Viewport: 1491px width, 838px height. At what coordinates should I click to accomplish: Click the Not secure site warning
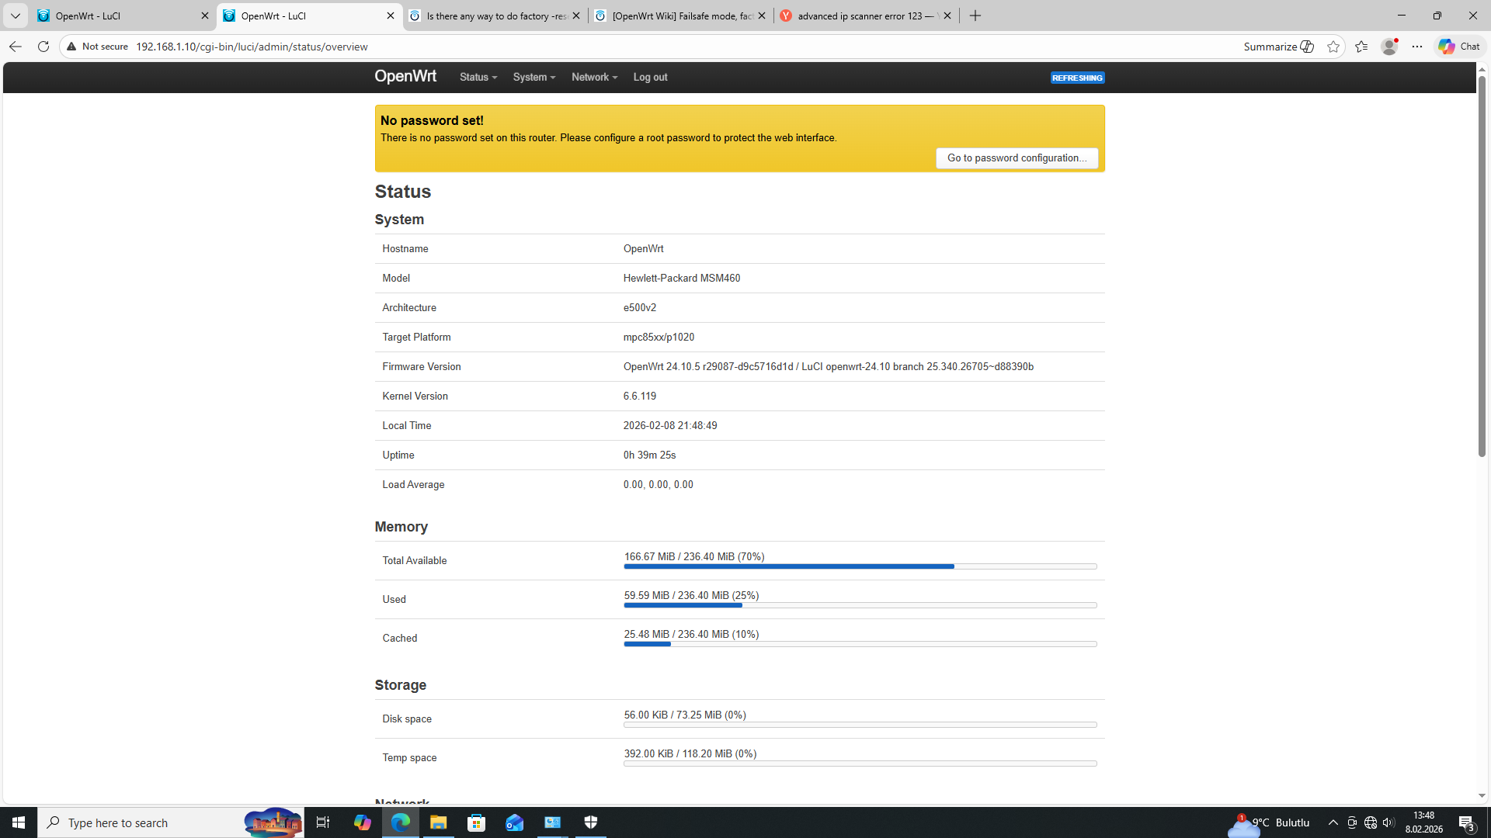pos(98,47)
